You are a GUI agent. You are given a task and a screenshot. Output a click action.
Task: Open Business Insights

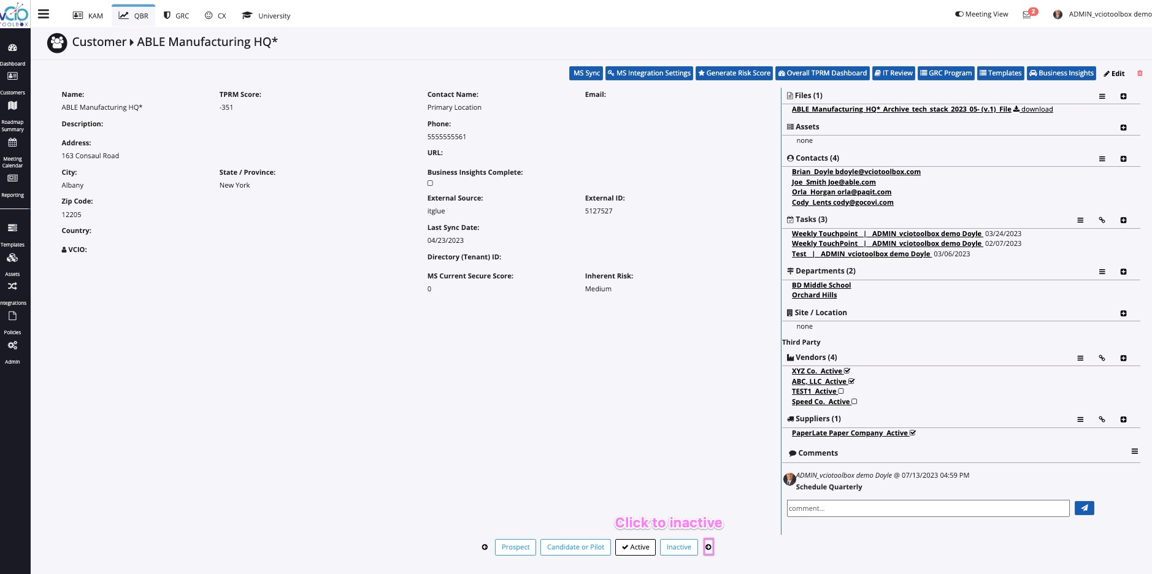pos(1061,73)
